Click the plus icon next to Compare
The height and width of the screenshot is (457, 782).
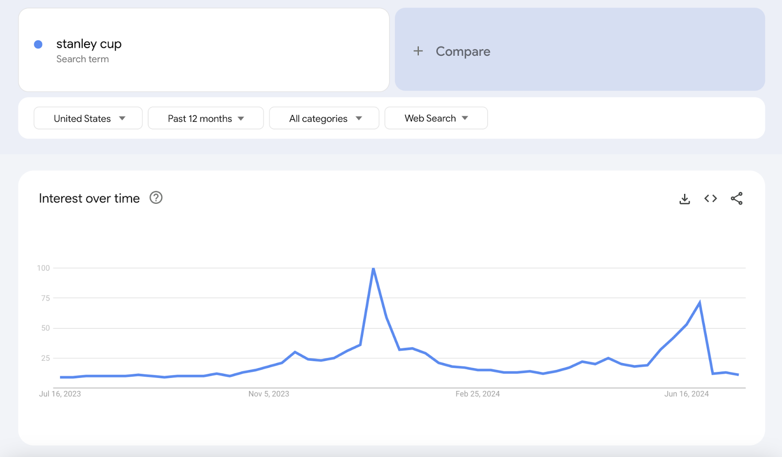coord(418,51)
